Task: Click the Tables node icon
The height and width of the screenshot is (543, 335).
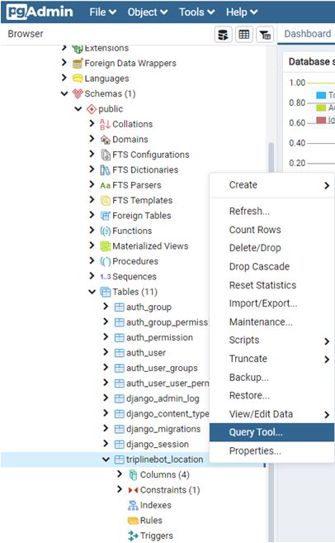Action: (105, 292)
